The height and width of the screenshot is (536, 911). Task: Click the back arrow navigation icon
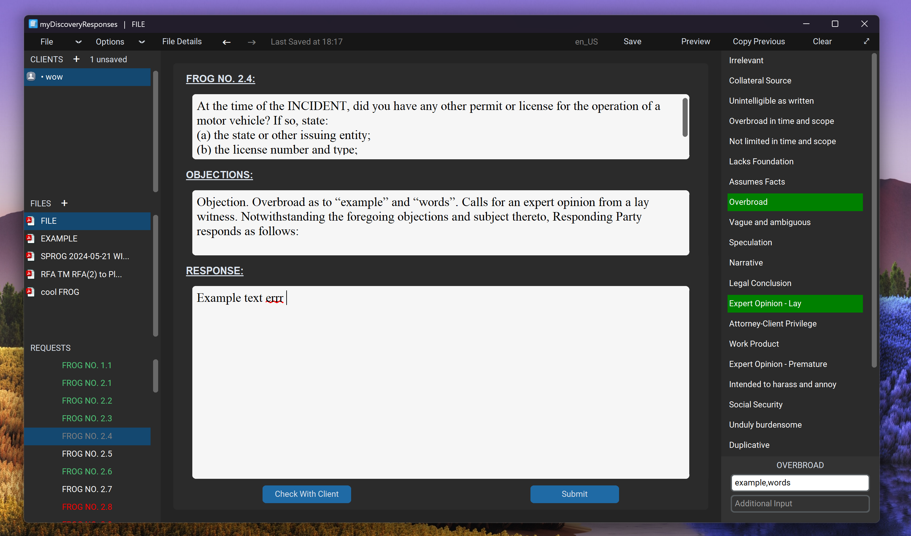pyautogui.click(x=226, y=42)
